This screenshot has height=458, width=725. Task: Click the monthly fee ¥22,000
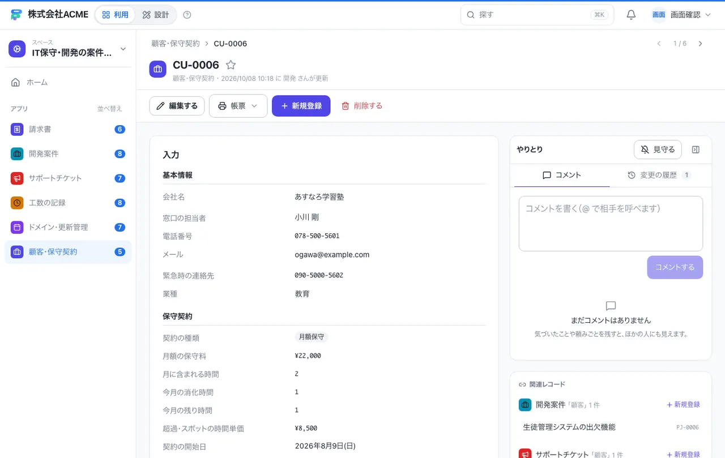tap(308, 356)
